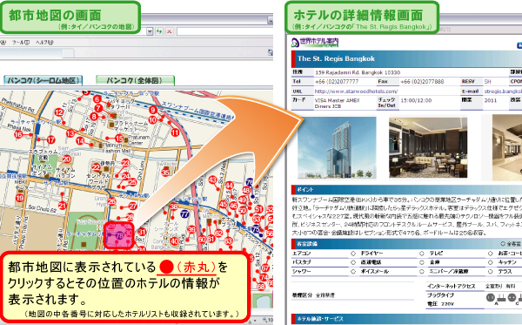Click The St. Regis Bangkok title
This screenshot has height=325, width=522.
point(336,58)
